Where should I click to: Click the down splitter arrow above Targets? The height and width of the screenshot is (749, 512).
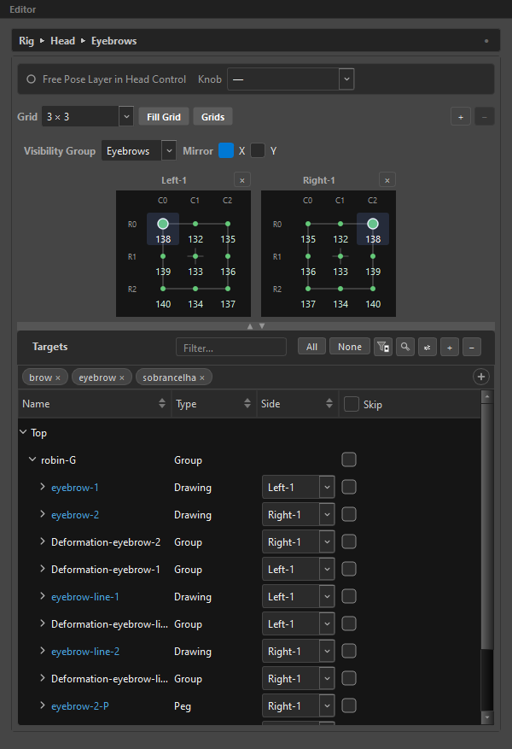point(262,326)
